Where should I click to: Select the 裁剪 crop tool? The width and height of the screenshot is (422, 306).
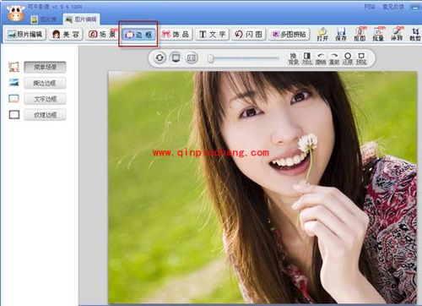coord(415,35)
